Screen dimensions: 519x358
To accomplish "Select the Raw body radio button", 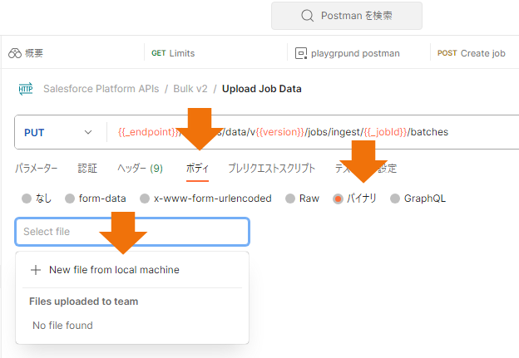I will click(x=290, y=199).
